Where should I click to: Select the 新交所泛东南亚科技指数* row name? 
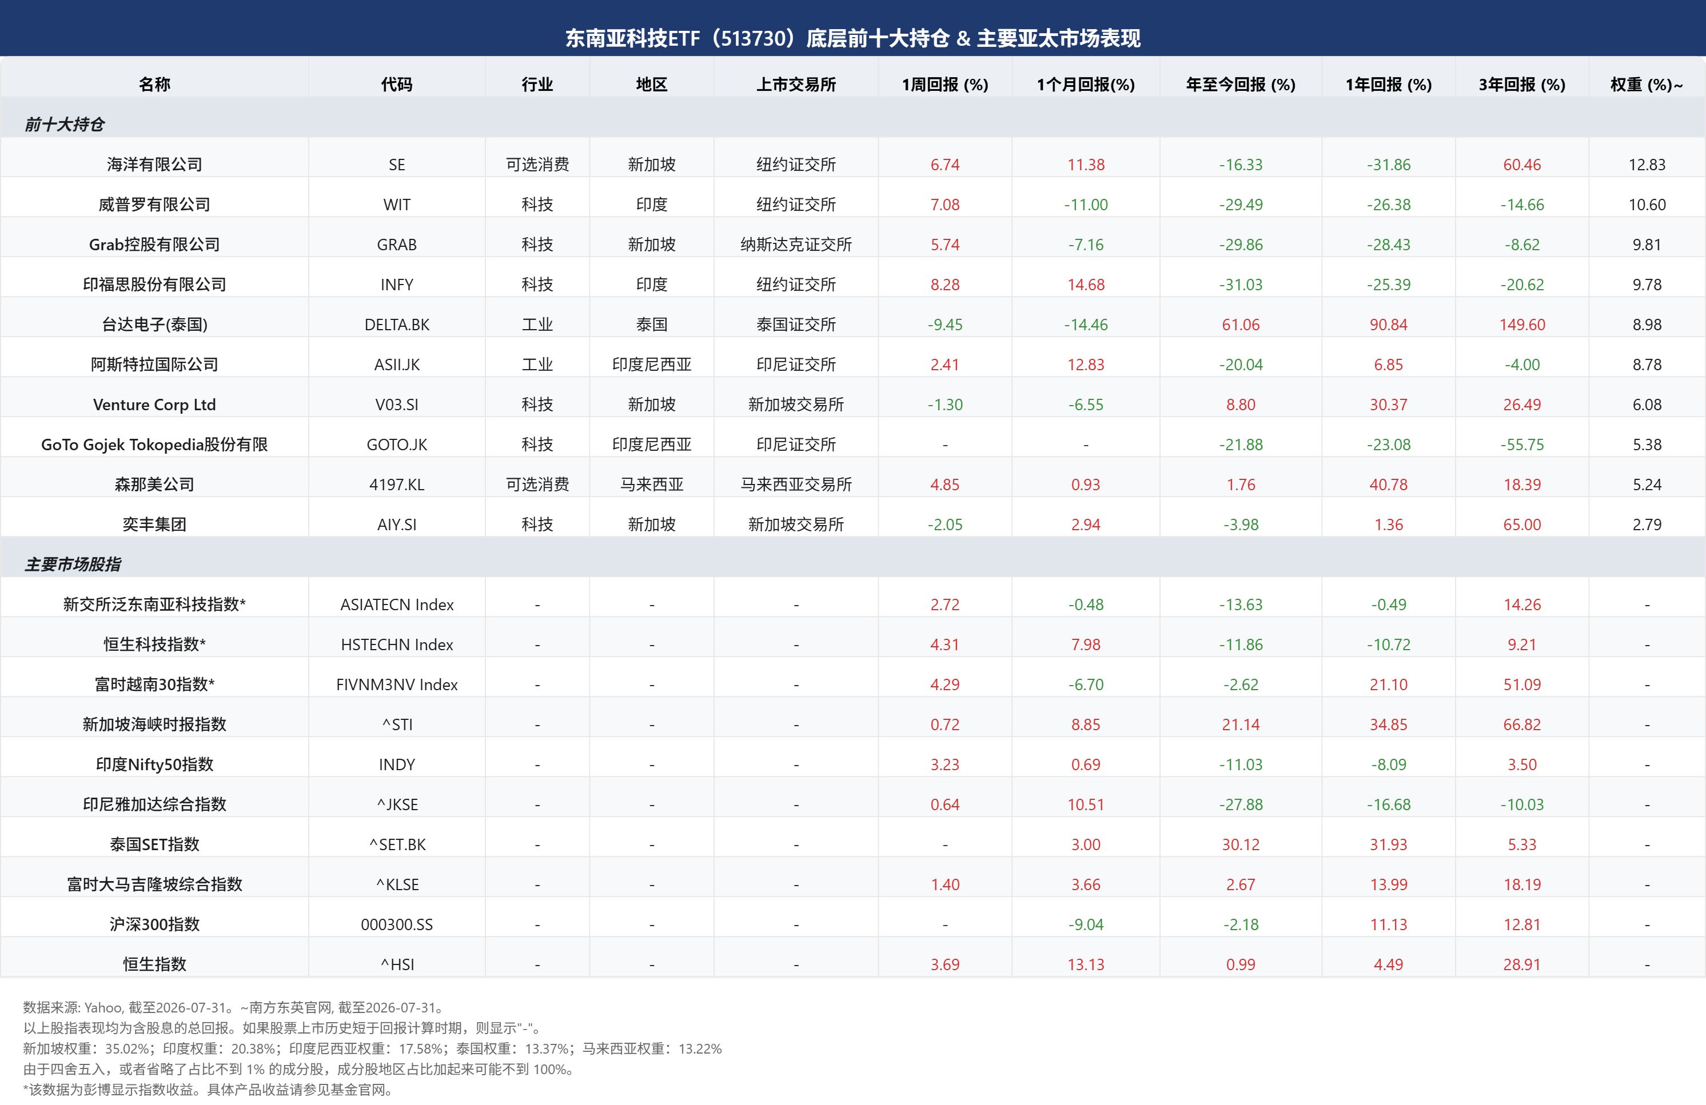point(154,604)
